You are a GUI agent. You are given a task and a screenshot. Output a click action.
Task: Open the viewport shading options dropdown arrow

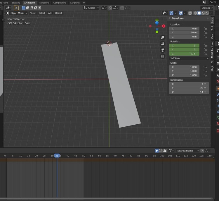[211, 13]
